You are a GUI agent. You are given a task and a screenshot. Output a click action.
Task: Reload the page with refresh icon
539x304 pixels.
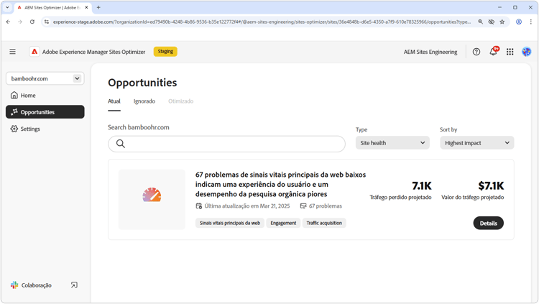click(x=32, y=22)
